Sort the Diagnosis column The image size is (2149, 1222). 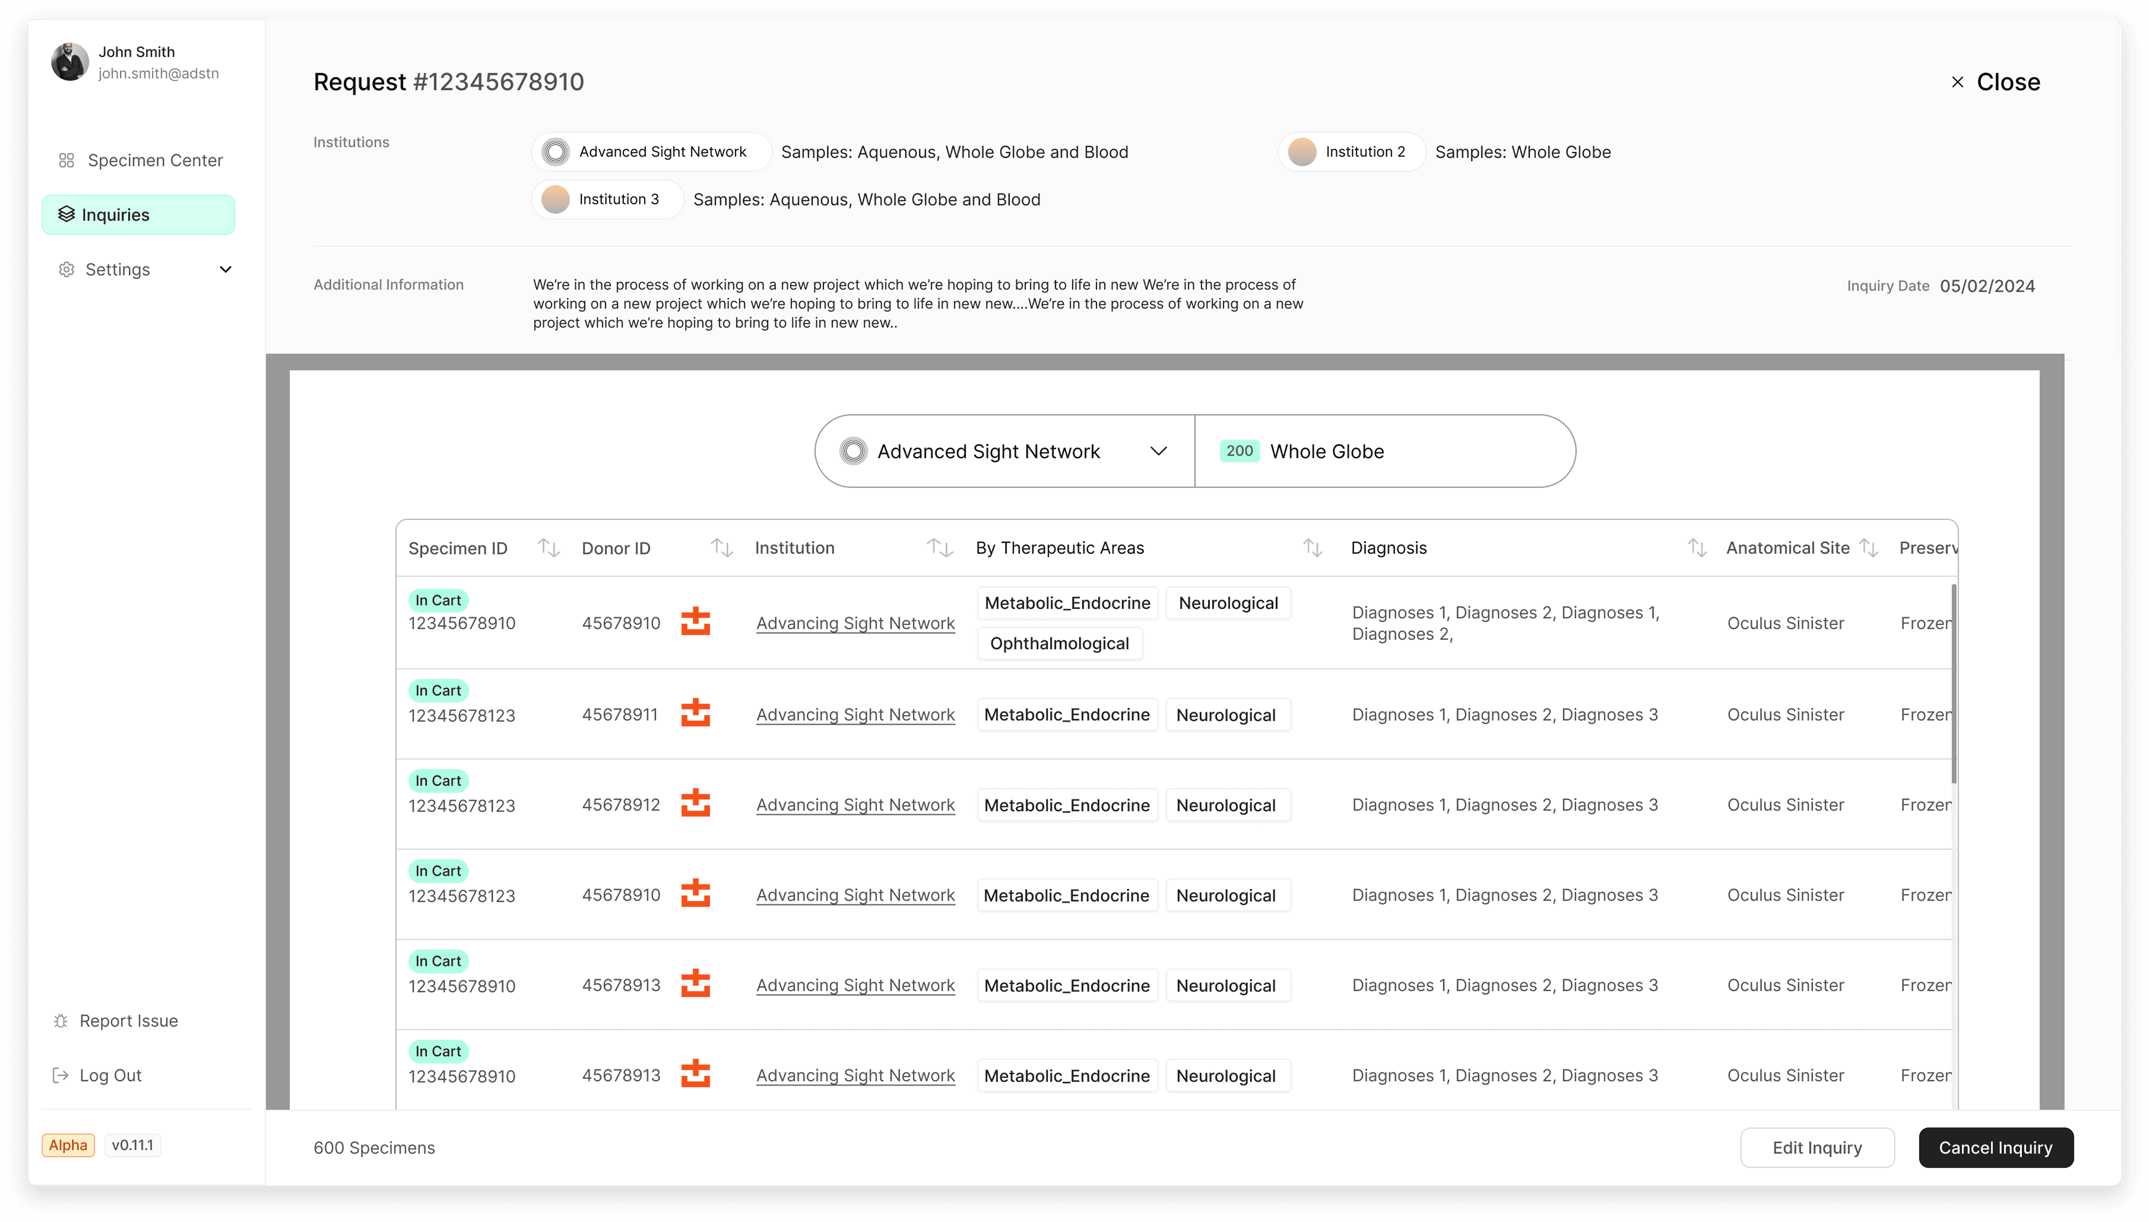coord(1696,548)
